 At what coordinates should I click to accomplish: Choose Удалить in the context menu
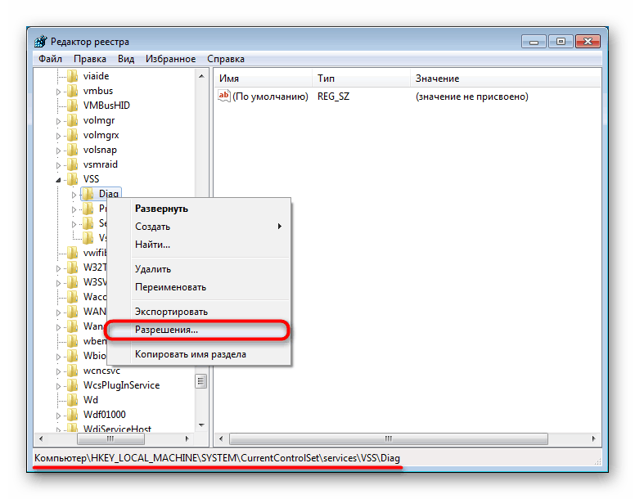pos(198,269)
